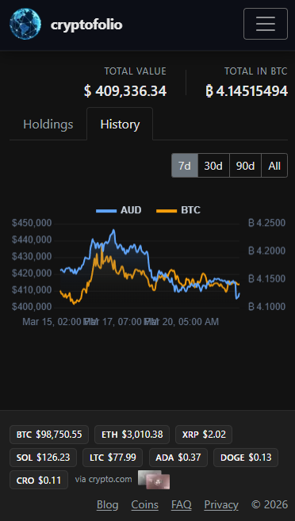Select the 30d time range

pyautogui.click(x=213, y=166)
